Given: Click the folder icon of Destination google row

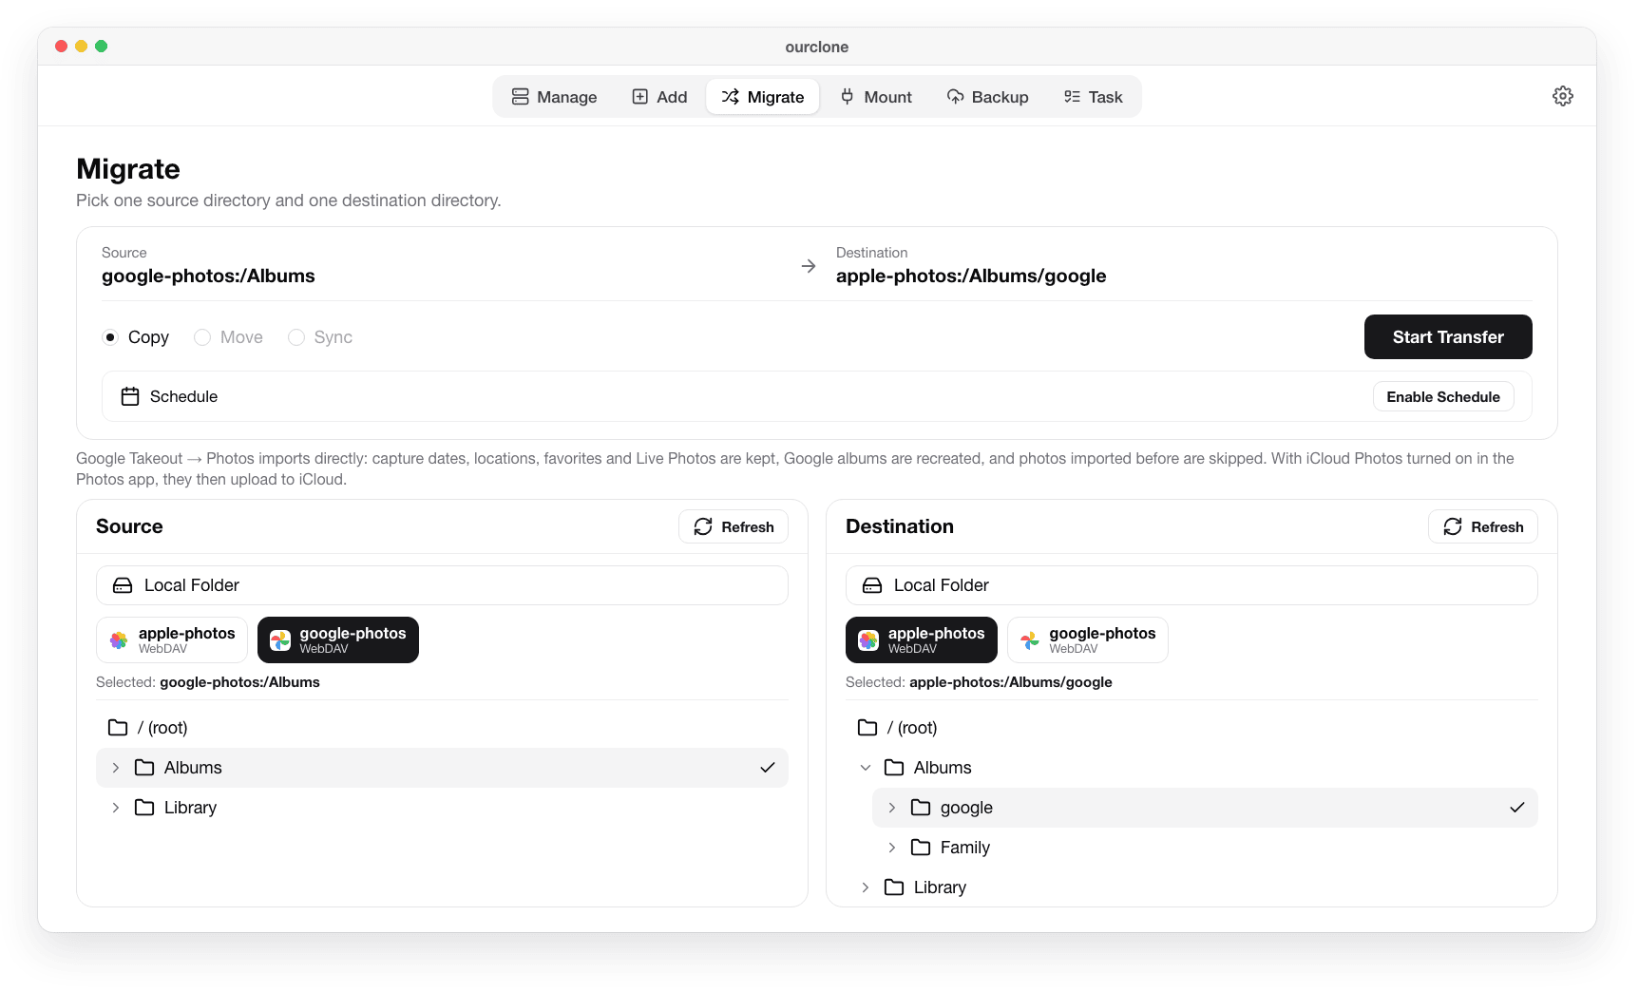Looking at the screenshot, I should 921,808.
